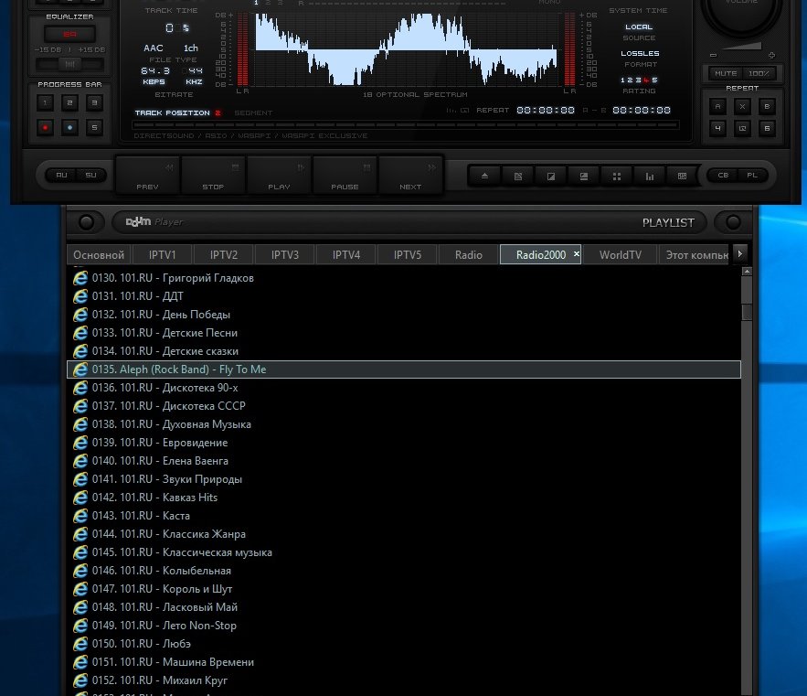Select '0130. 101.RU - Григорий Гладков'
Screen dimensions: 807x696
click(404, 278)
